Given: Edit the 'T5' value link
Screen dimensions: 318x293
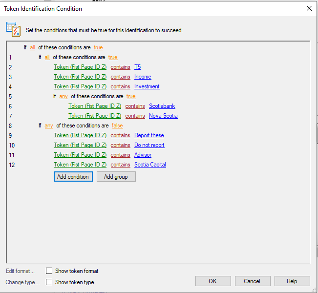Looking at the screenshot, I should (137, 67).
